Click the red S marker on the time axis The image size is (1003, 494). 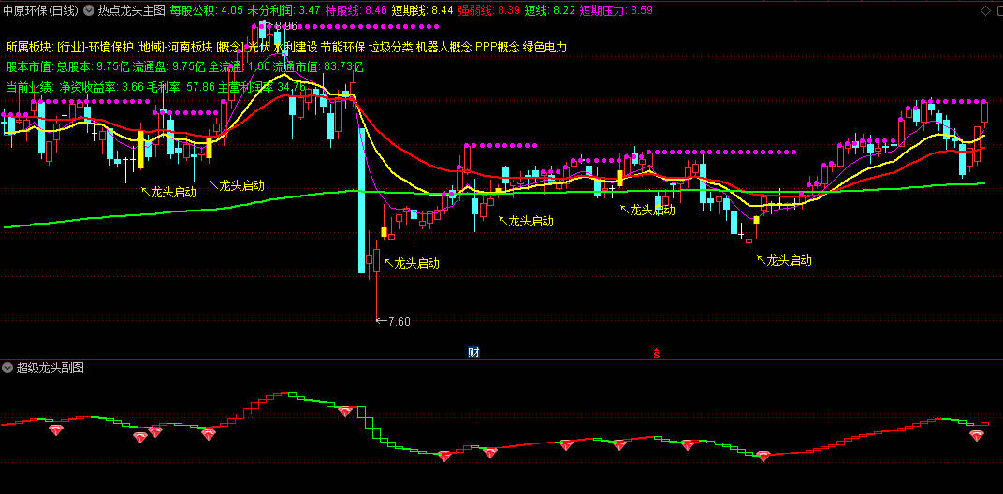tap(656, 353)
